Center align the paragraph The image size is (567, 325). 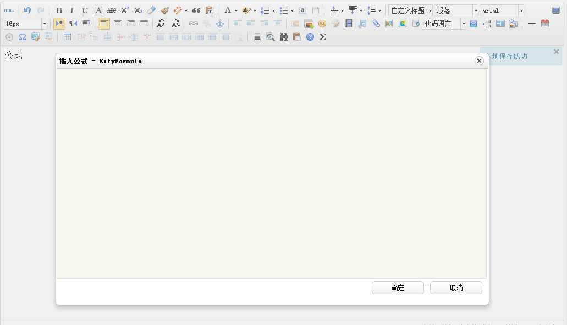coord(118,24)
